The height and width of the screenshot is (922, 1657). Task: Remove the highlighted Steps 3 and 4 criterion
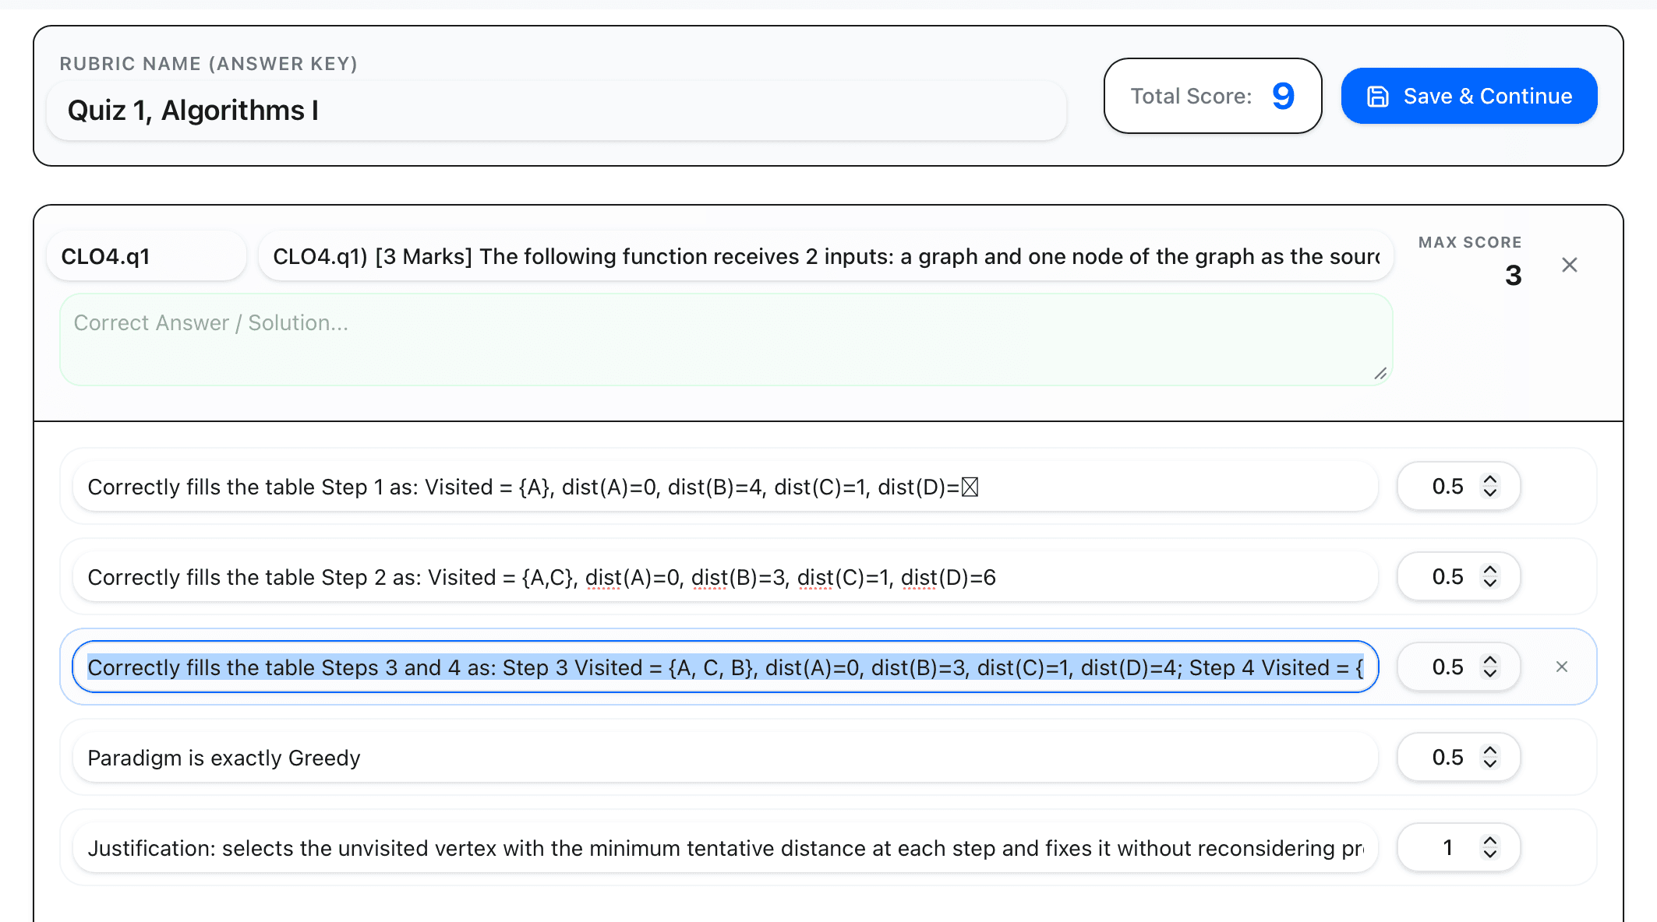point(1562,667)
